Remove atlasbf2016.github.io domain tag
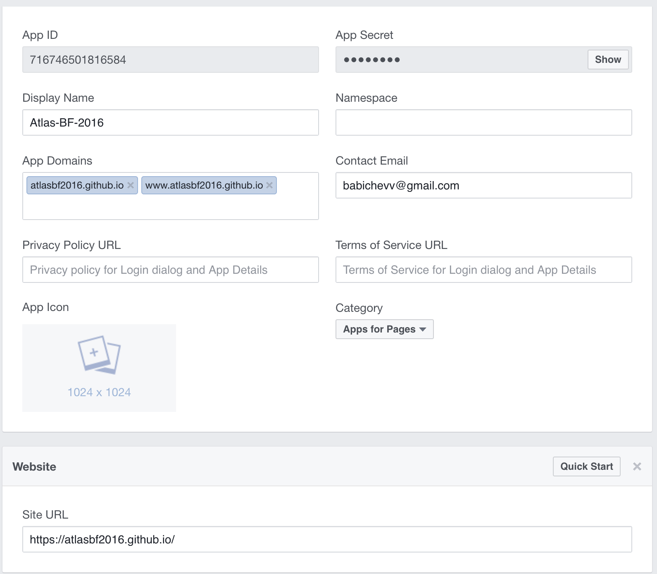The image size is (657, 574). click(130, 185)
